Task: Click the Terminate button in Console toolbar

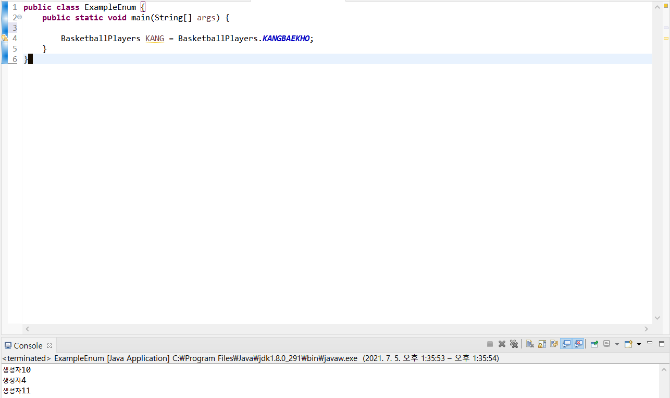Action: pos(490,344)
